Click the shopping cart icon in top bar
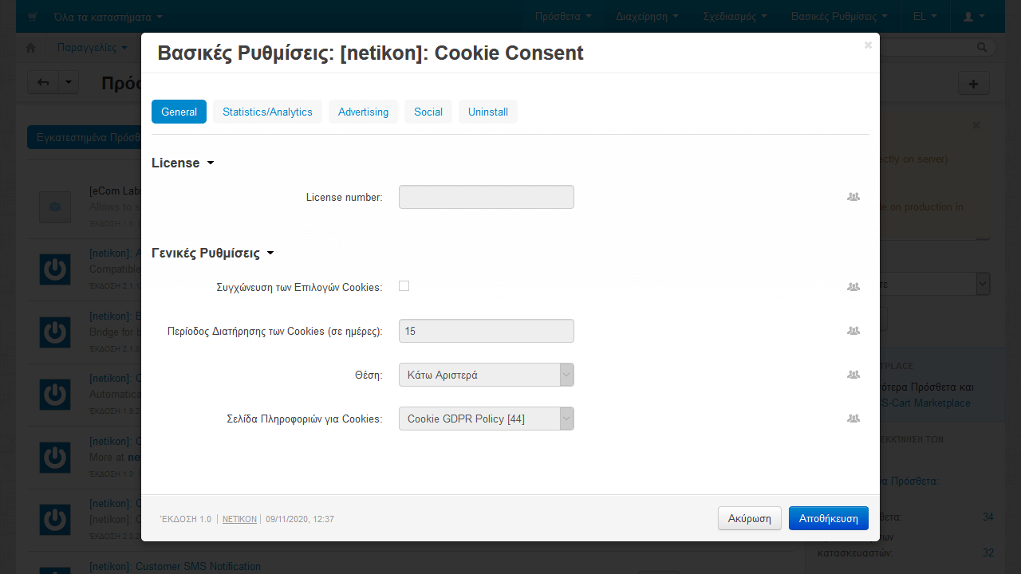 [33, 16]
